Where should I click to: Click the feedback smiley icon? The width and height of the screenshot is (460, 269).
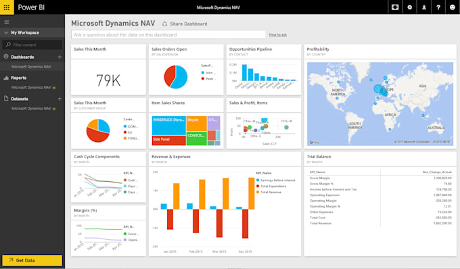[x=453, y=7]
